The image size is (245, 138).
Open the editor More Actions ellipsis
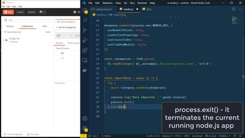(240, 9)
